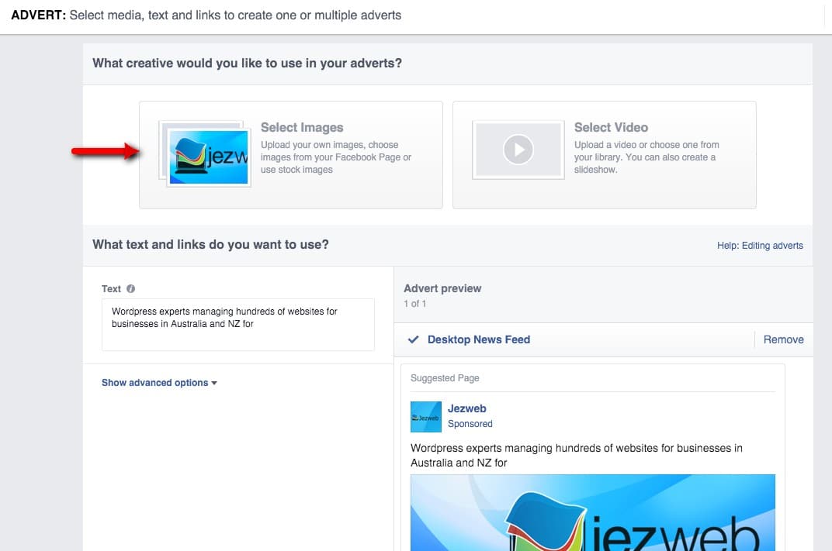Click the info icon next to Text
This screenshot has height=551, width=832.
(130, 289)
